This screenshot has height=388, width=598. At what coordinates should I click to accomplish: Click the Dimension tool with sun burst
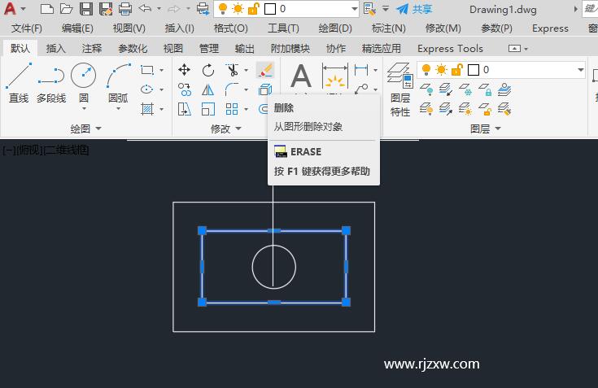click(335, 76)
